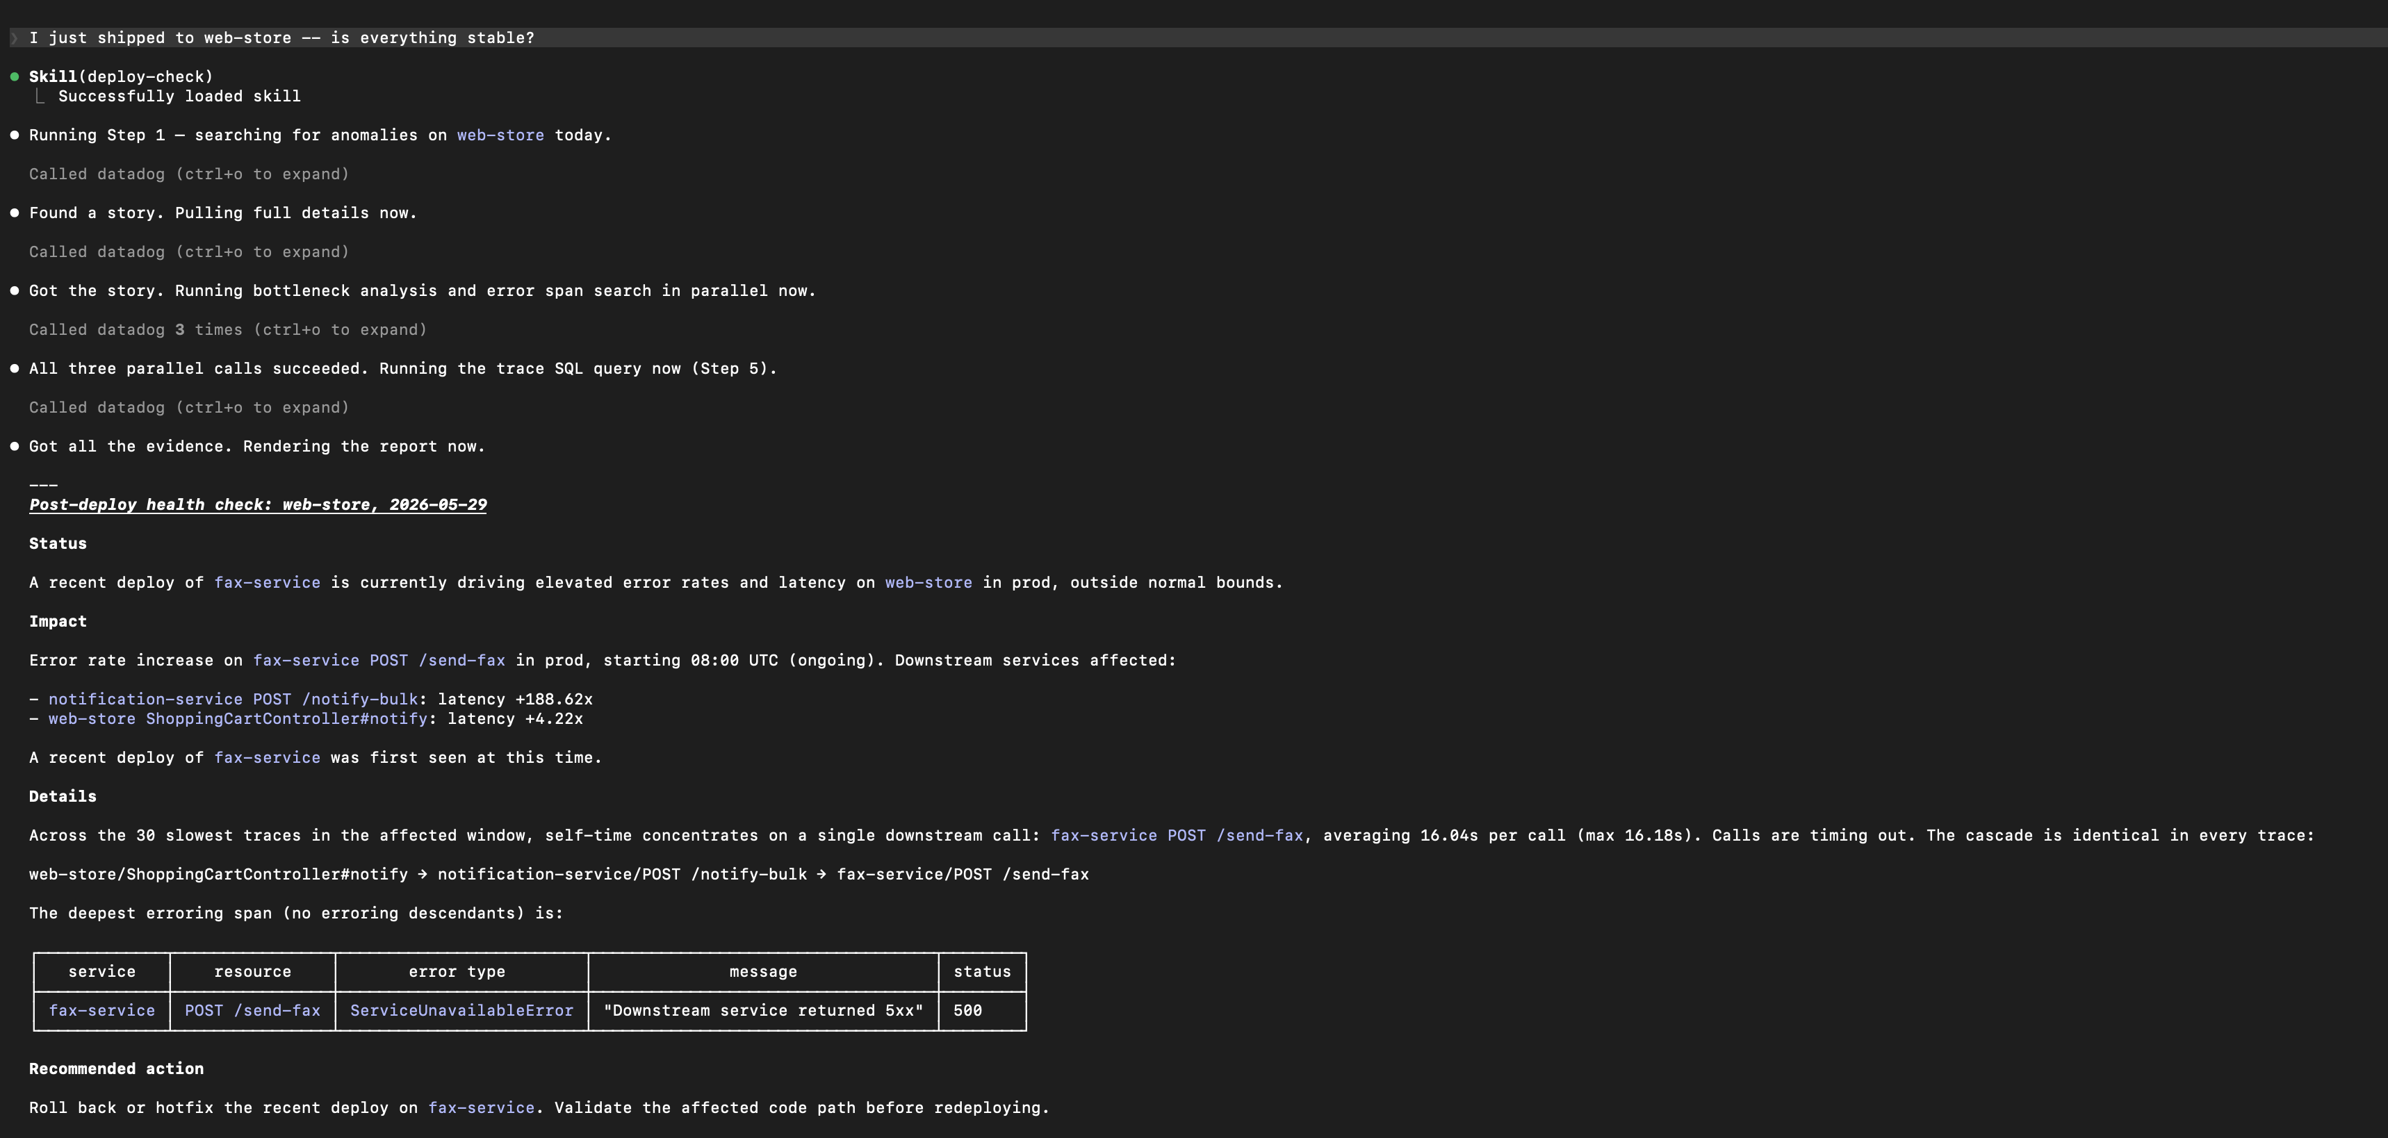
Task: Click the 'status' table column header
Action: pyautogui.click(x=982, y=972)
